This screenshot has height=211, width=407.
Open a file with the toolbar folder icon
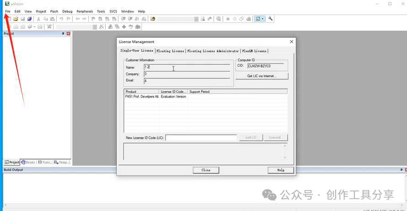16,19
